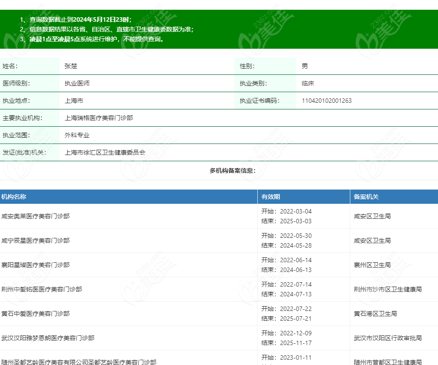Click 上海瑞格医疗美容门诊部 institution name
The width and height of the screenshot is (438, 365).
click(99, 118)
